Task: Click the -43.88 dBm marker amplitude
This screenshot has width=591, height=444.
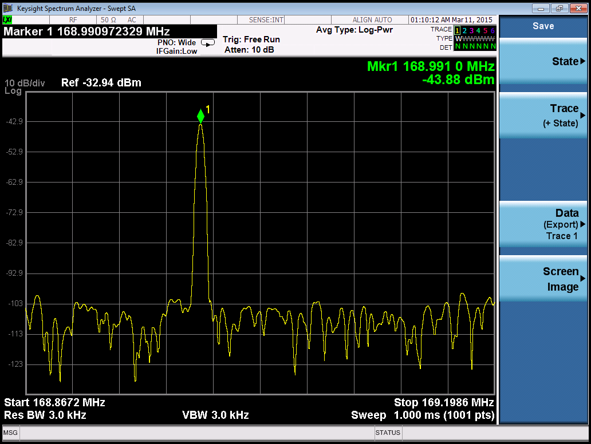Action: click(458, 80)
